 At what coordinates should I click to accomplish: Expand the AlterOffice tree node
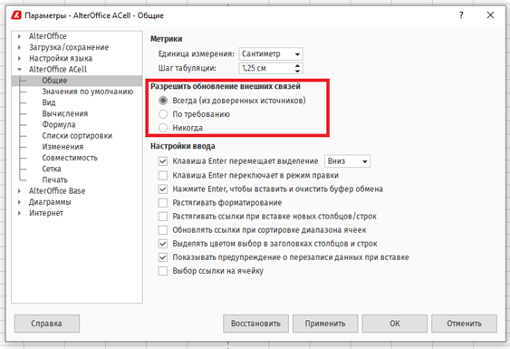click(x=19, y=36)
